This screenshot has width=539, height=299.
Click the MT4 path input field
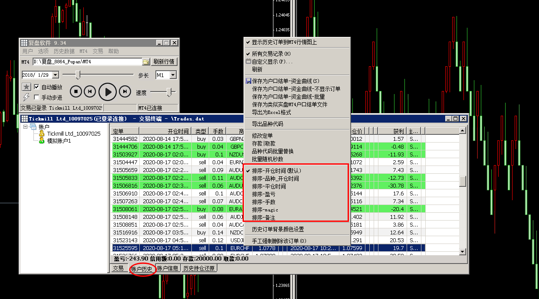[x=87, y=62]
